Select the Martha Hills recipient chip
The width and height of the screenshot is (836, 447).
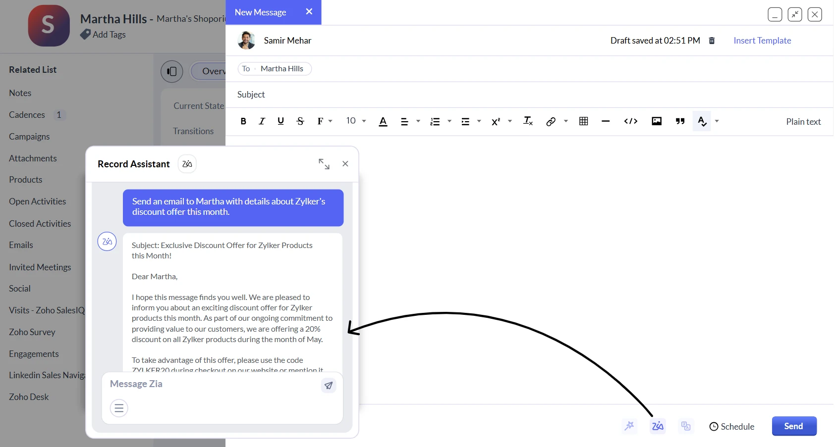tap(275, 69)
